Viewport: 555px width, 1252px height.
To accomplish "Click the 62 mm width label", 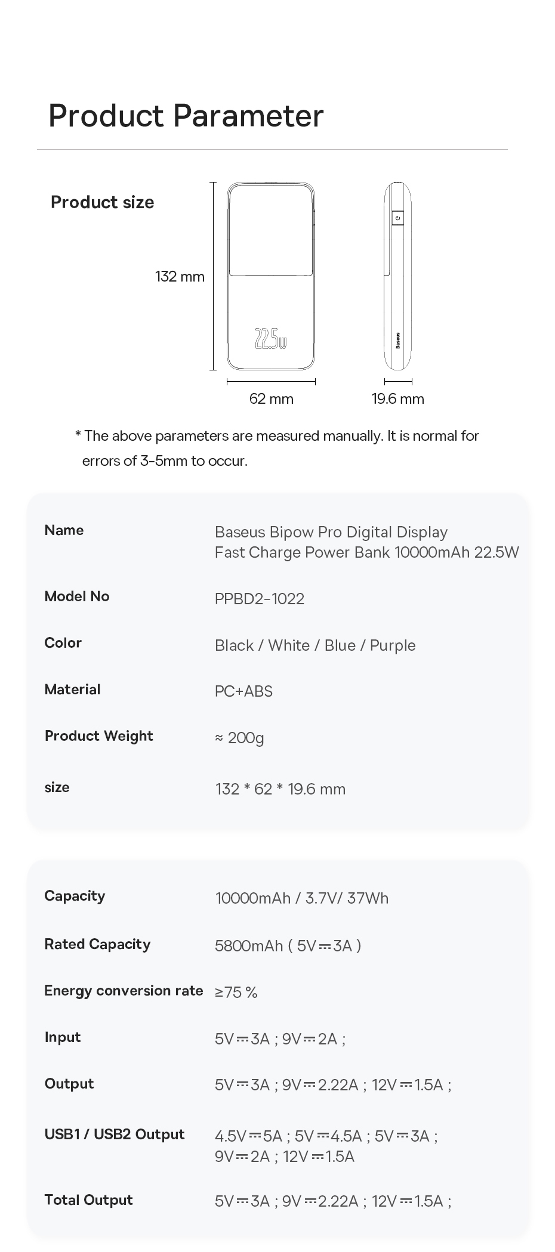I will pos(272,399).
